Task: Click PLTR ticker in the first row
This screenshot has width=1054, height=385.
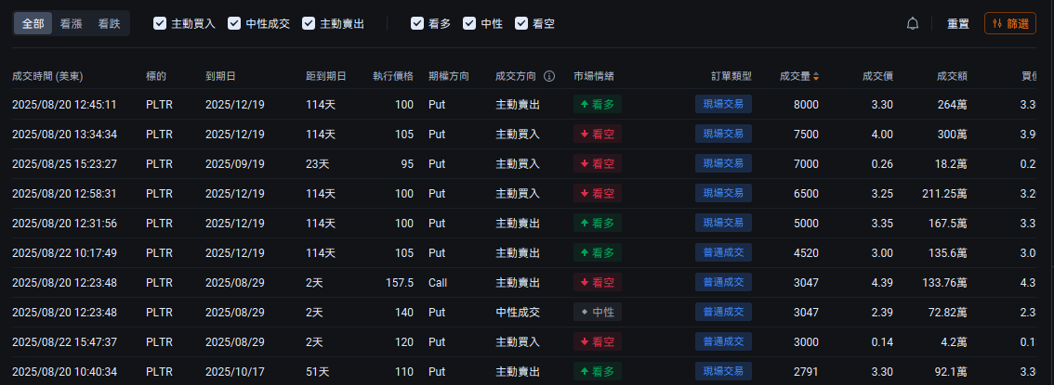Action: point(159,105)
